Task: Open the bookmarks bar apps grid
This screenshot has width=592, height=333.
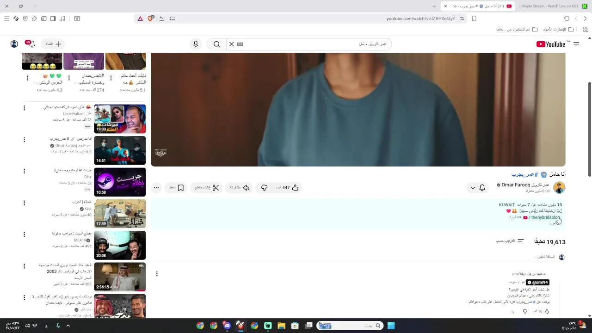Action: pyautogui.click(x=586, y=29)
